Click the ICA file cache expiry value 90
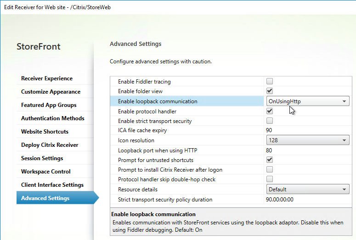Viewport: 356px width, 240px height. point(269,130)
